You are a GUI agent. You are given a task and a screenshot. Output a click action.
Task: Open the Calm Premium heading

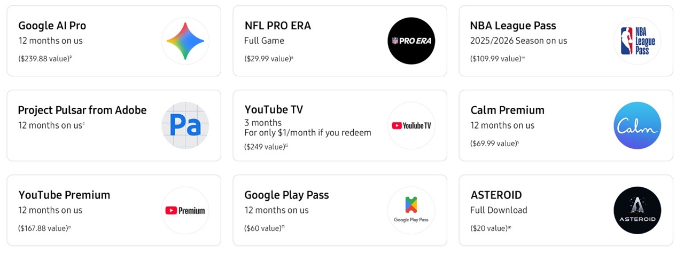(507, 110)
